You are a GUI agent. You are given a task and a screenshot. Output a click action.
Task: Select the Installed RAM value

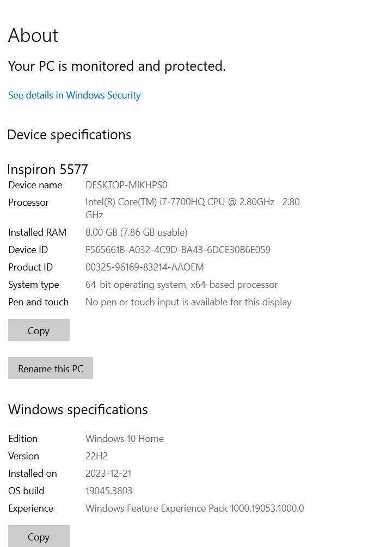click(136, 232)
